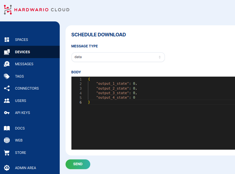235x174 pixels.
Task: Click the Store shopping cart icon
Action: (x=6, y=153)
